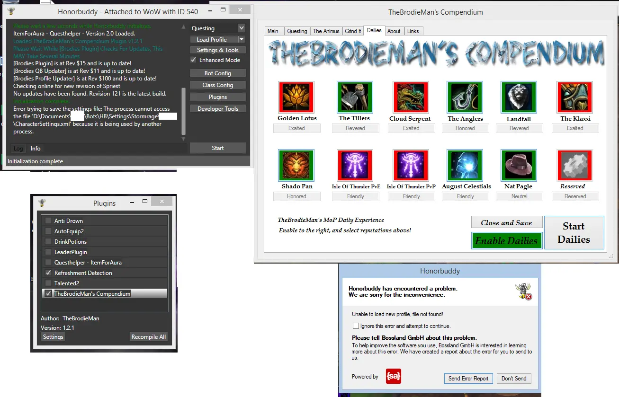Select the Shado Pan icon
Image resolution: width=619 pixels, height=397 pixels.
click(x=296, y=165)
